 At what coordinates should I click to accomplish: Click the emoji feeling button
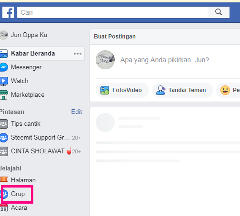(x=228, y=90)
